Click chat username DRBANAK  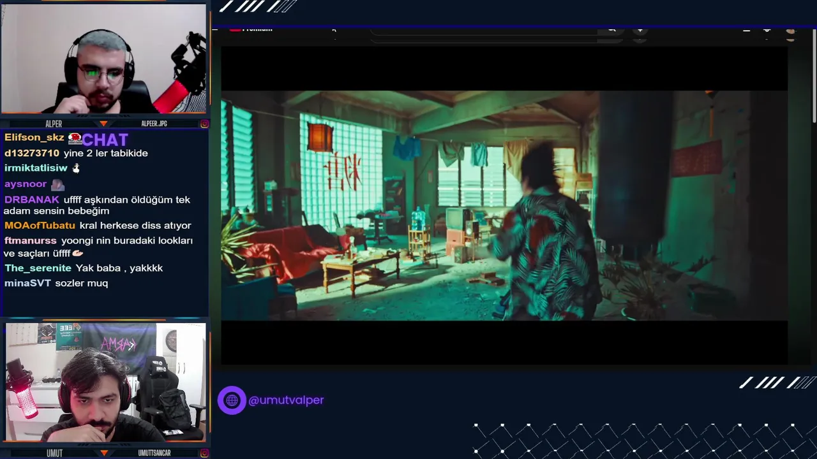point(32,200)
